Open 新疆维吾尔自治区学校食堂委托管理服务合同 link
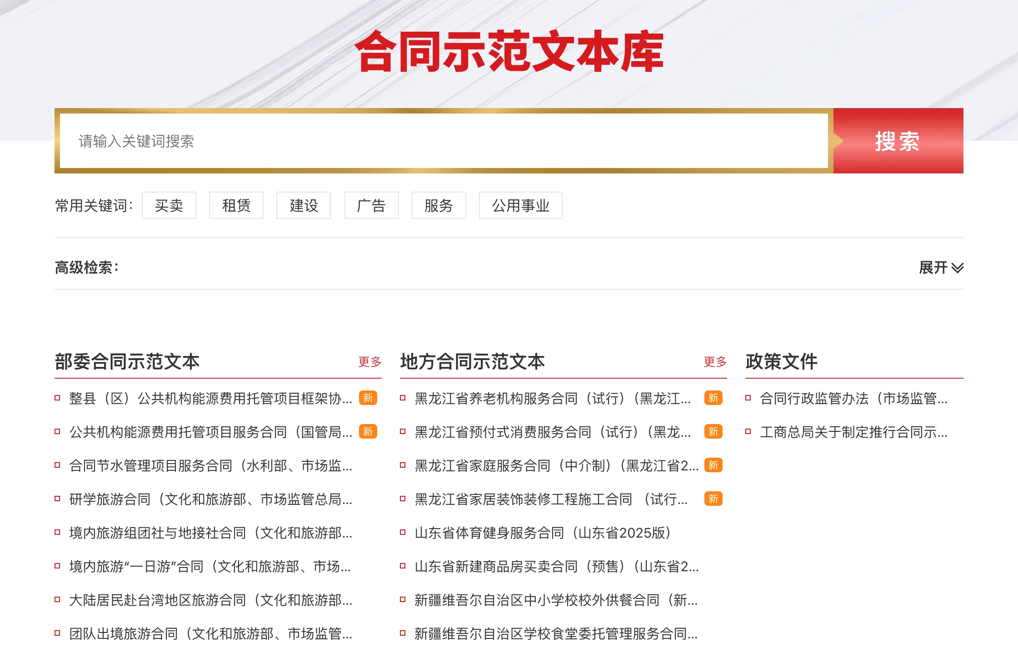1018x672 pixels. coord(556,633)
